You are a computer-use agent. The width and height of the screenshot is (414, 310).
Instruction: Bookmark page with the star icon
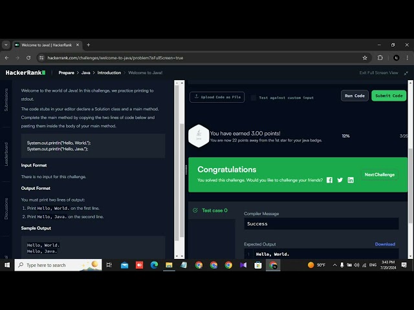pos(365,57)
